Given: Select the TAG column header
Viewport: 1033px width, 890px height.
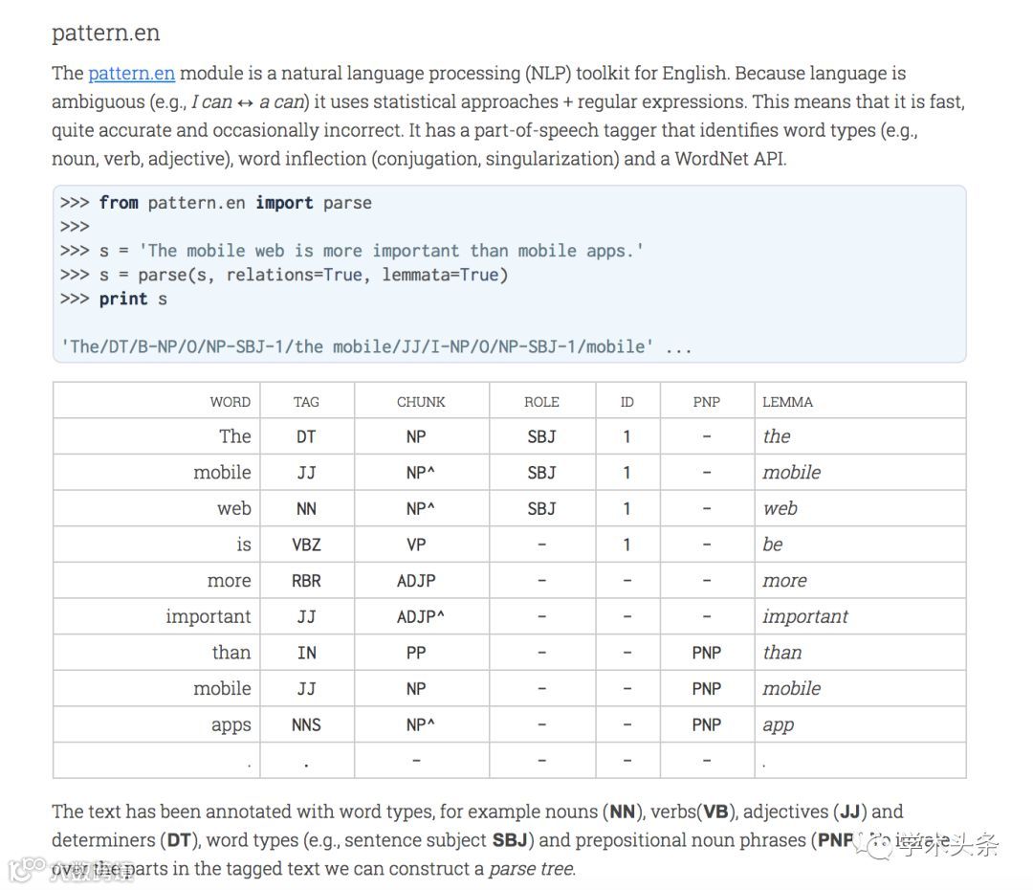Looking at the screenshot, I should click(x=306, y=402).
